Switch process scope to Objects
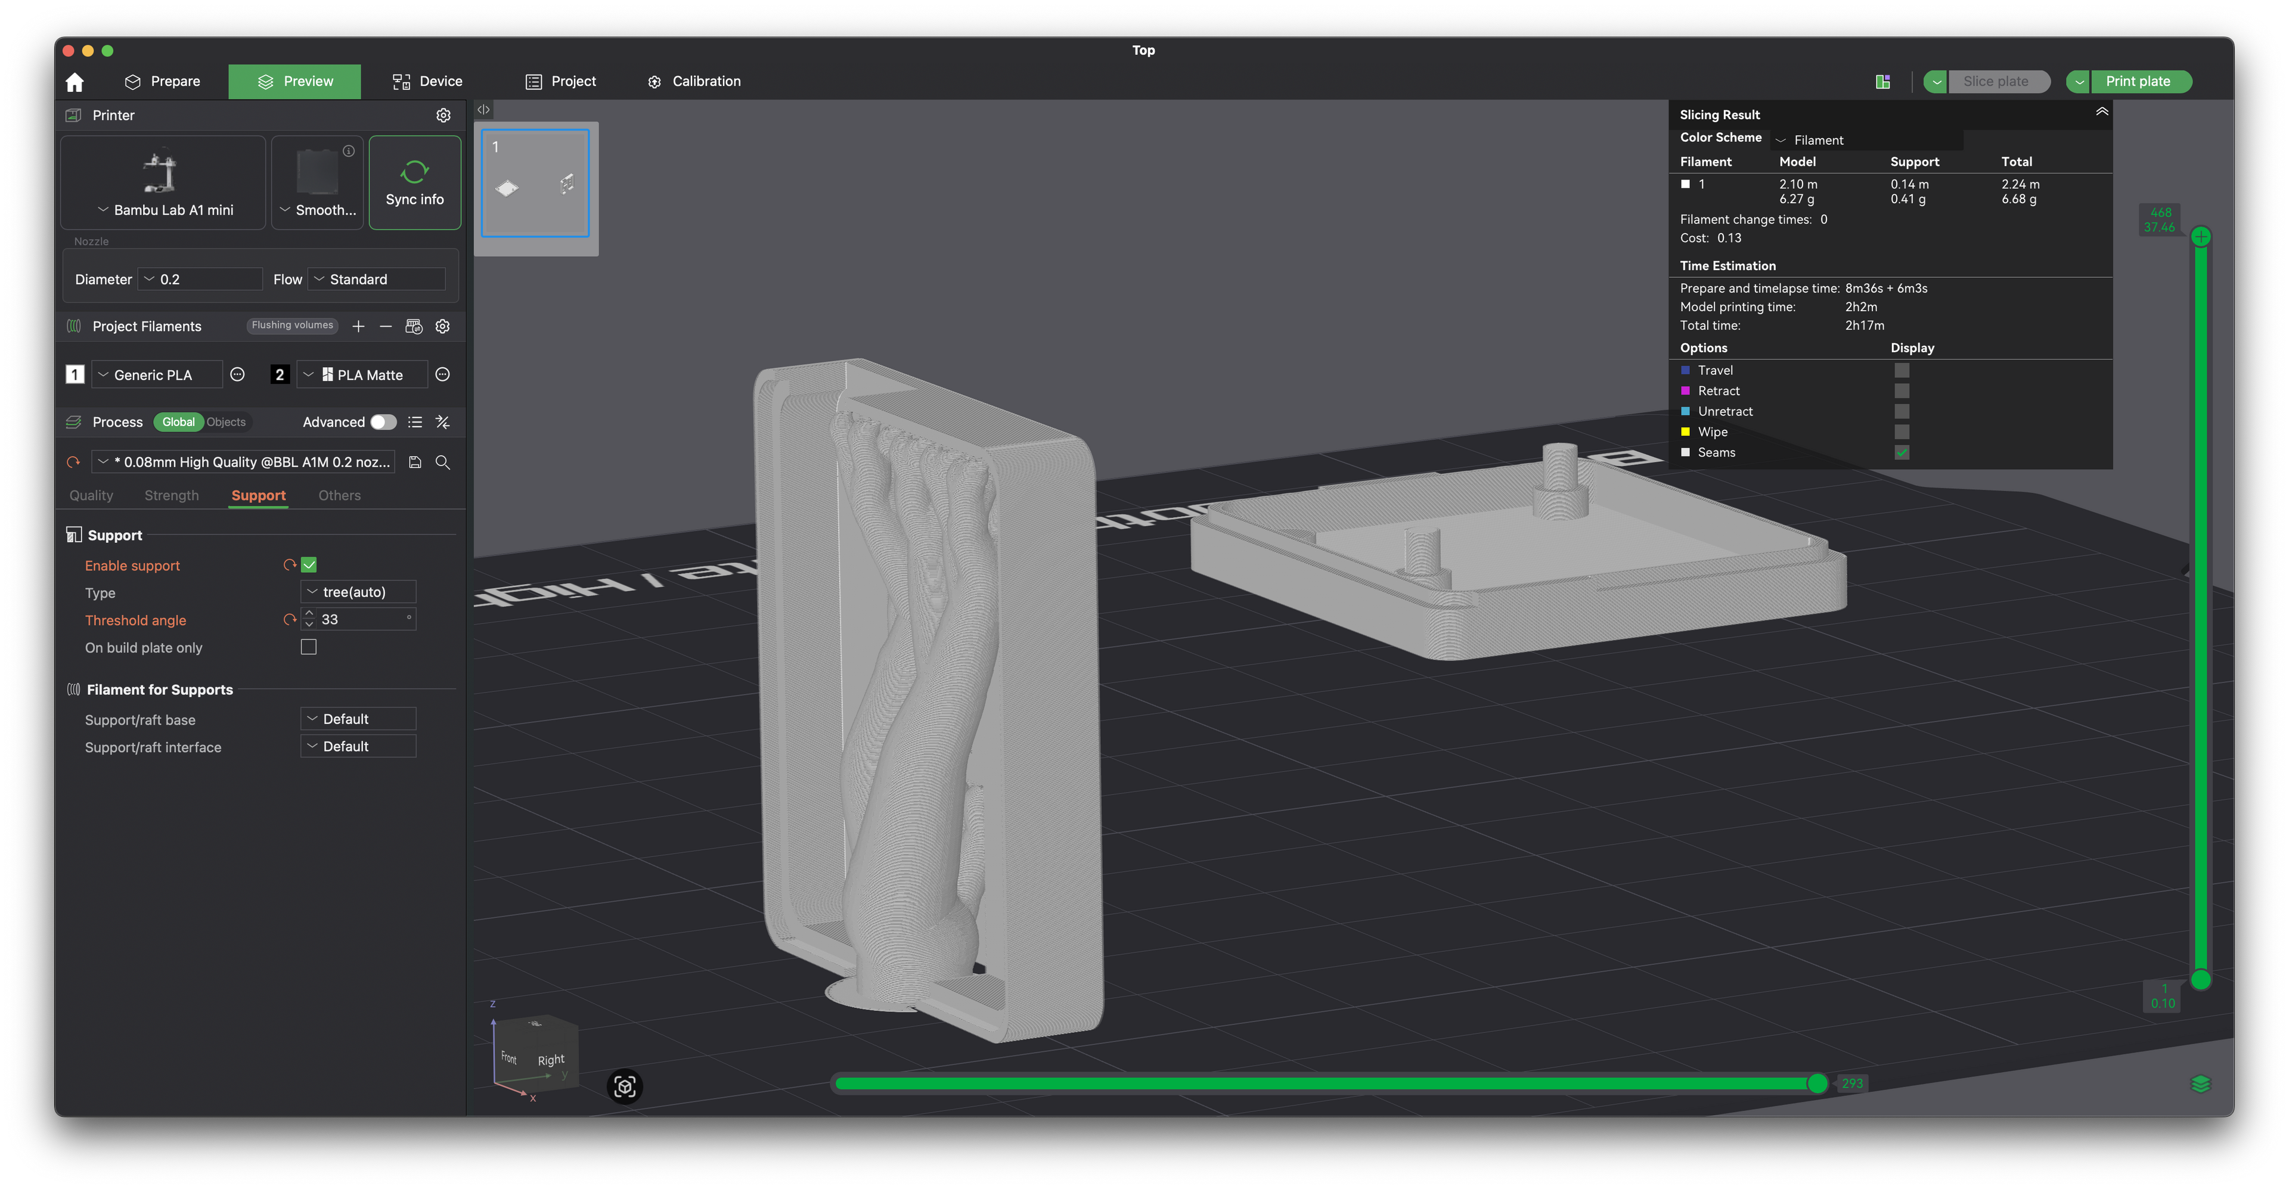2289x1189 pixels. (x=226, y=422)
